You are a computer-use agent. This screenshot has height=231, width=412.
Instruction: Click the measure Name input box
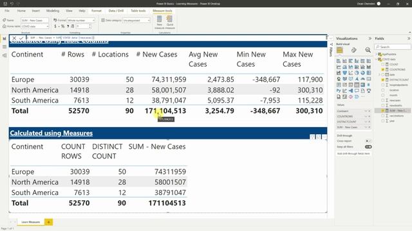[35, 20]
